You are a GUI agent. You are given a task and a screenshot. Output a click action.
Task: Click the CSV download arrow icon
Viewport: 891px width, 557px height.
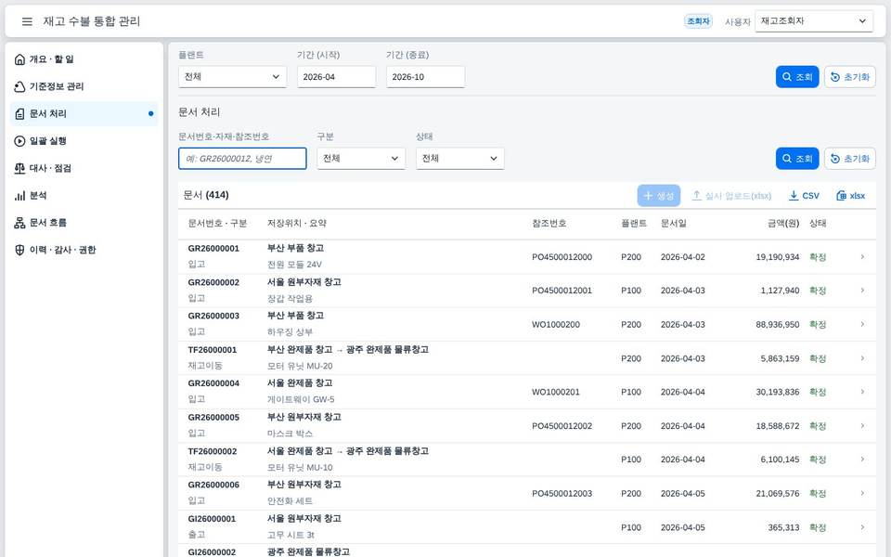point(794,196)
